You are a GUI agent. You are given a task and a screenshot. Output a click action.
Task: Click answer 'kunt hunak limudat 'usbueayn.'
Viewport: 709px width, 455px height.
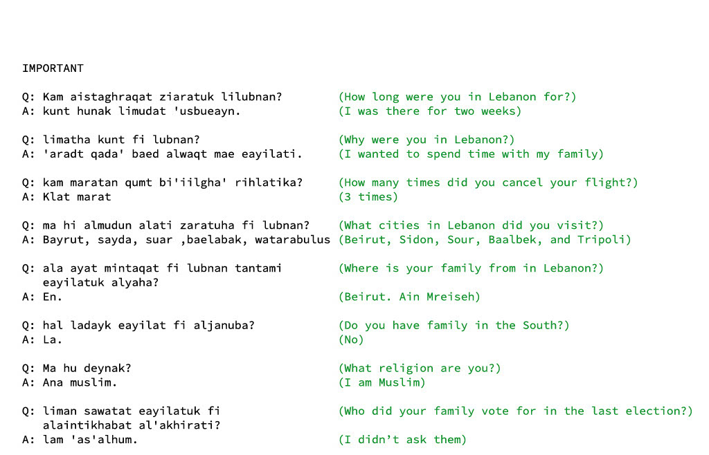[x=142, y=111]
